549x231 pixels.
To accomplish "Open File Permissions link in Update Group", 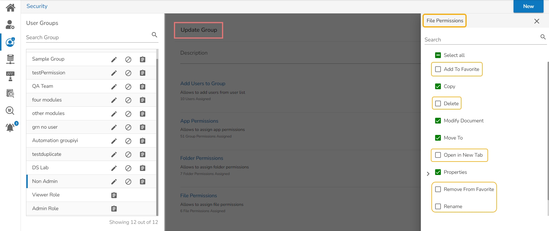I will pos(199,196).
